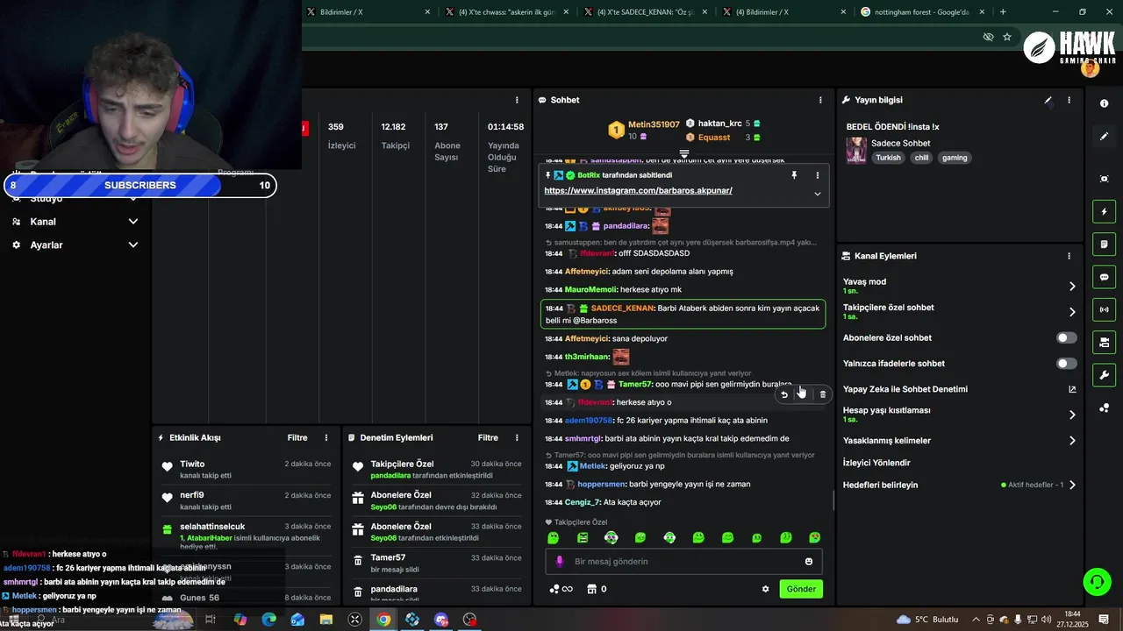Screen dimensions: 1123x631
Task: Open weather widget 5°C Bulutlu
Action: [927, 620]
